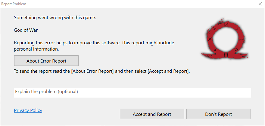Click the 'personal information.' text line
265x126 pixels.
tap(36, 49)
